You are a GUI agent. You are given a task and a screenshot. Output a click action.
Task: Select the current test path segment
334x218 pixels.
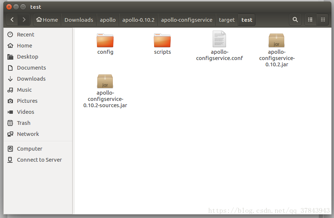tap(247, 20)
